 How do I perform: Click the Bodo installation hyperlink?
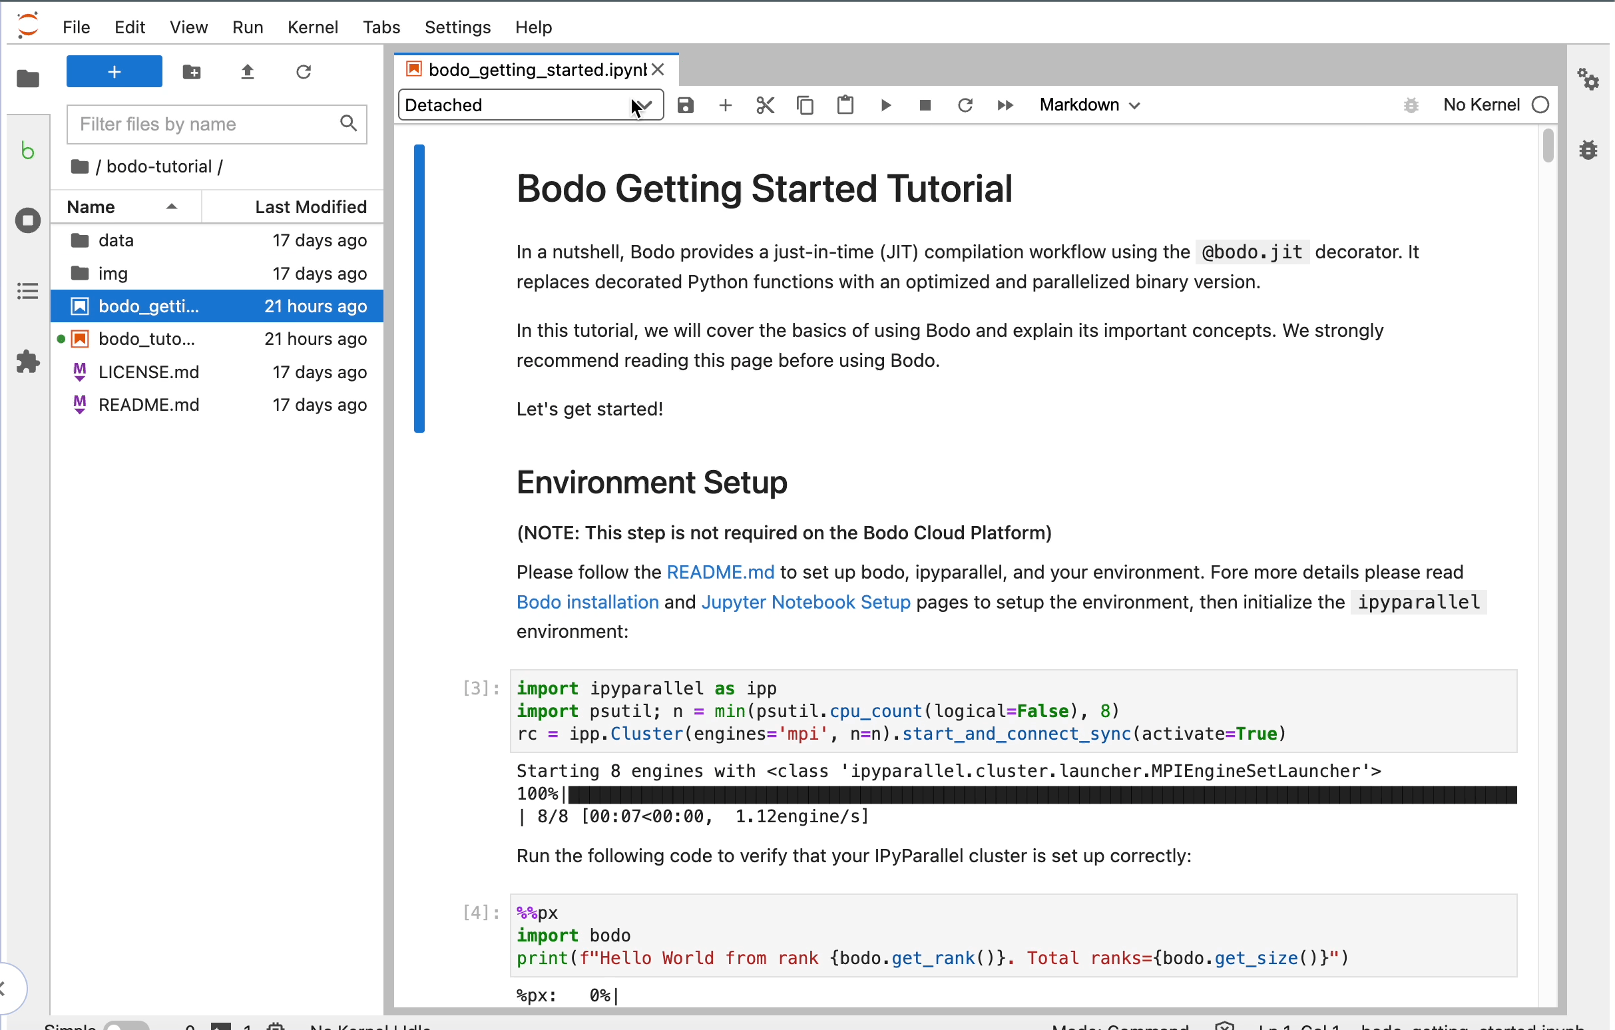[x=586, y=601]
